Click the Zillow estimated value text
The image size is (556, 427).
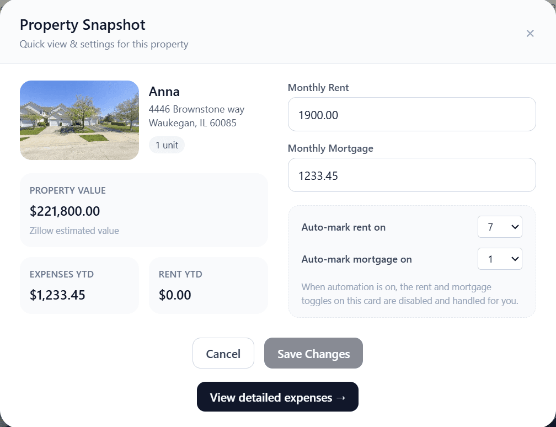[74, 231]
